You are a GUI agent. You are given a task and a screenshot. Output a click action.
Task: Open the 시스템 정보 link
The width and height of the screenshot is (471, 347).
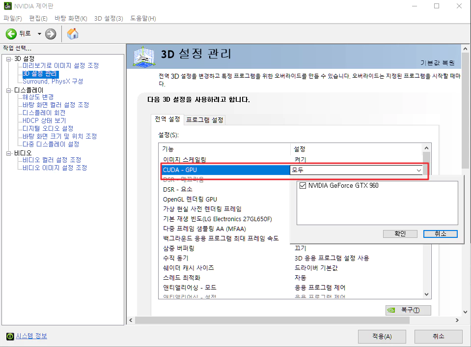[x=31, y=336]
